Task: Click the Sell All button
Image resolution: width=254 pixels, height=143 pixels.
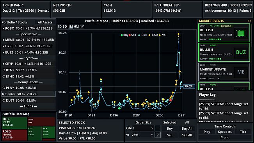Action: [x=187, y=135]
